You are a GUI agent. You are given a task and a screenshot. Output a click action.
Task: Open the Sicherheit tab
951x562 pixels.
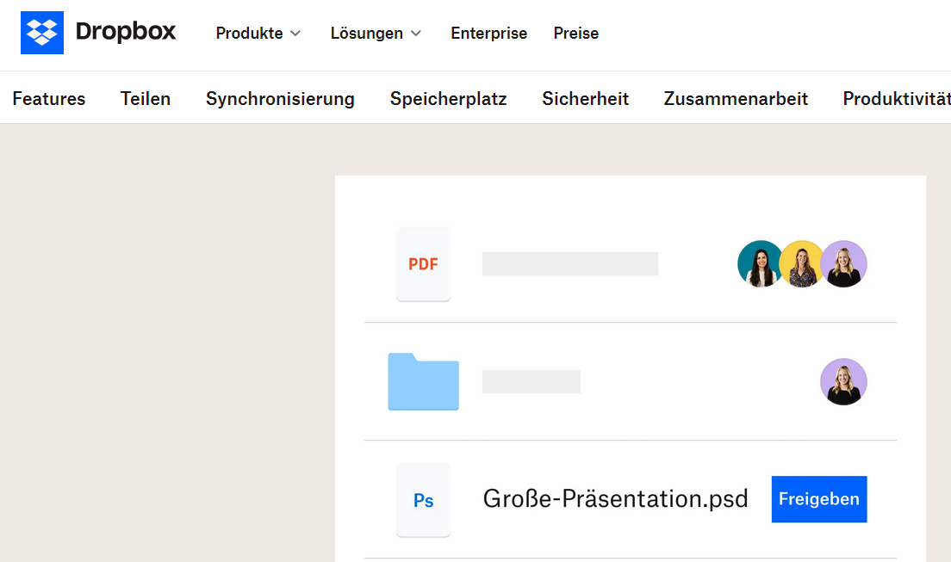click(x=585, y=98)
